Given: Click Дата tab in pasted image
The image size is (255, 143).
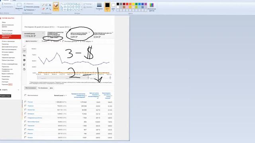Looking at the screenshot, I should point(51,88).
